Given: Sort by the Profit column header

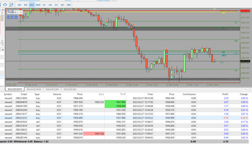Looking at the screenshot, I should click(x=225, y=94).
